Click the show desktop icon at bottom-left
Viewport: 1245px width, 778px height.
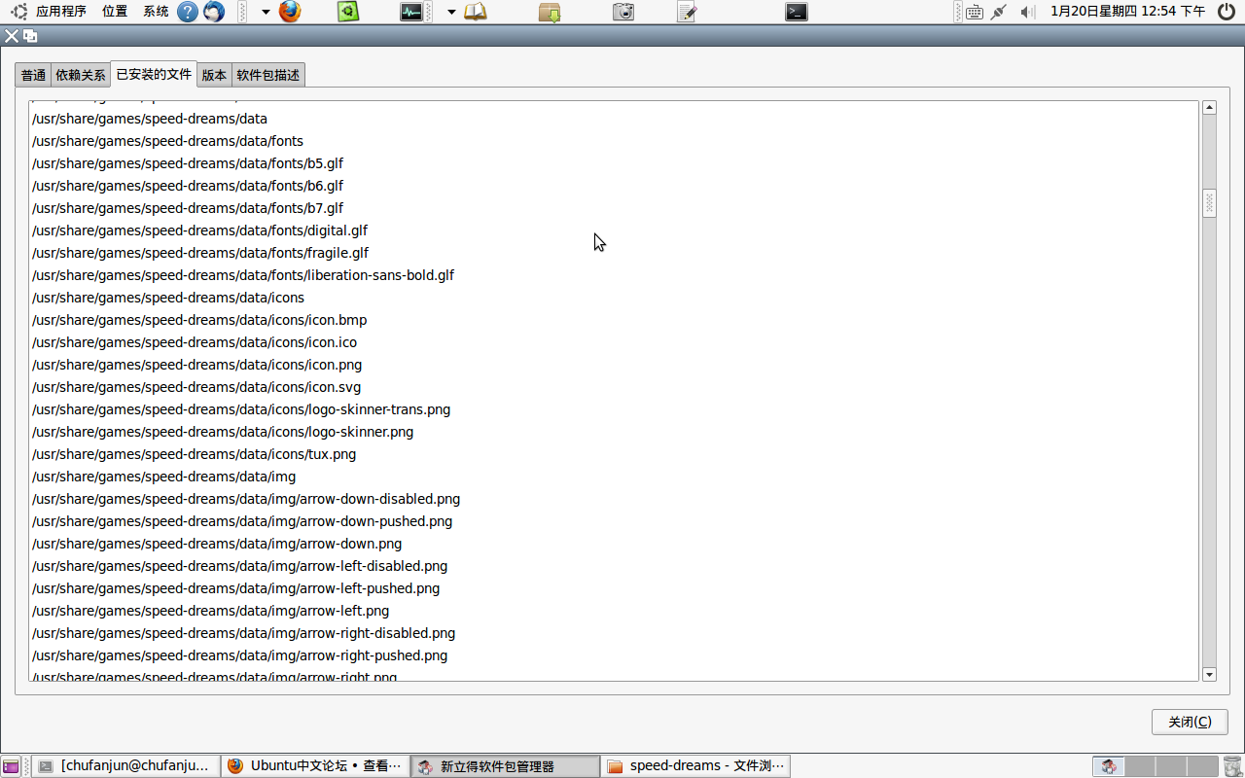(11, 766)
